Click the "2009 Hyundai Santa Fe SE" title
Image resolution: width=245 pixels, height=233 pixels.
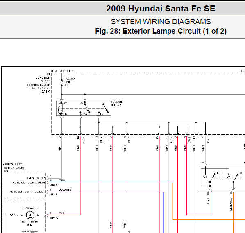coord(161,9)
